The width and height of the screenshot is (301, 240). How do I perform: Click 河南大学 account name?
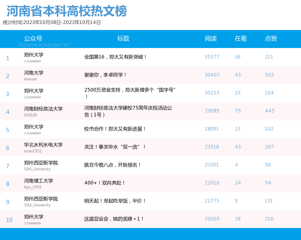(x=34, y=73)
